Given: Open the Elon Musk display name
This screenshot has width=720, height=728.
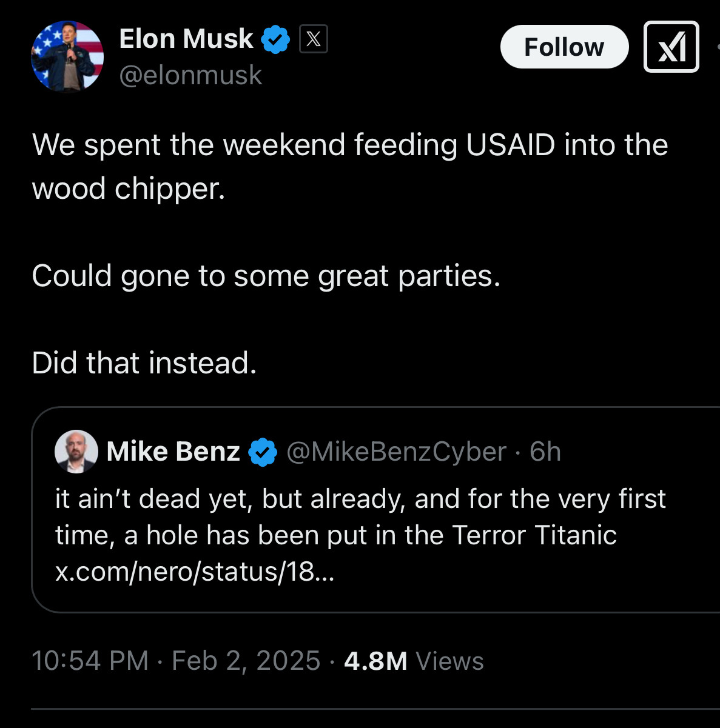Looking at the screenshot, I should 186,39.
